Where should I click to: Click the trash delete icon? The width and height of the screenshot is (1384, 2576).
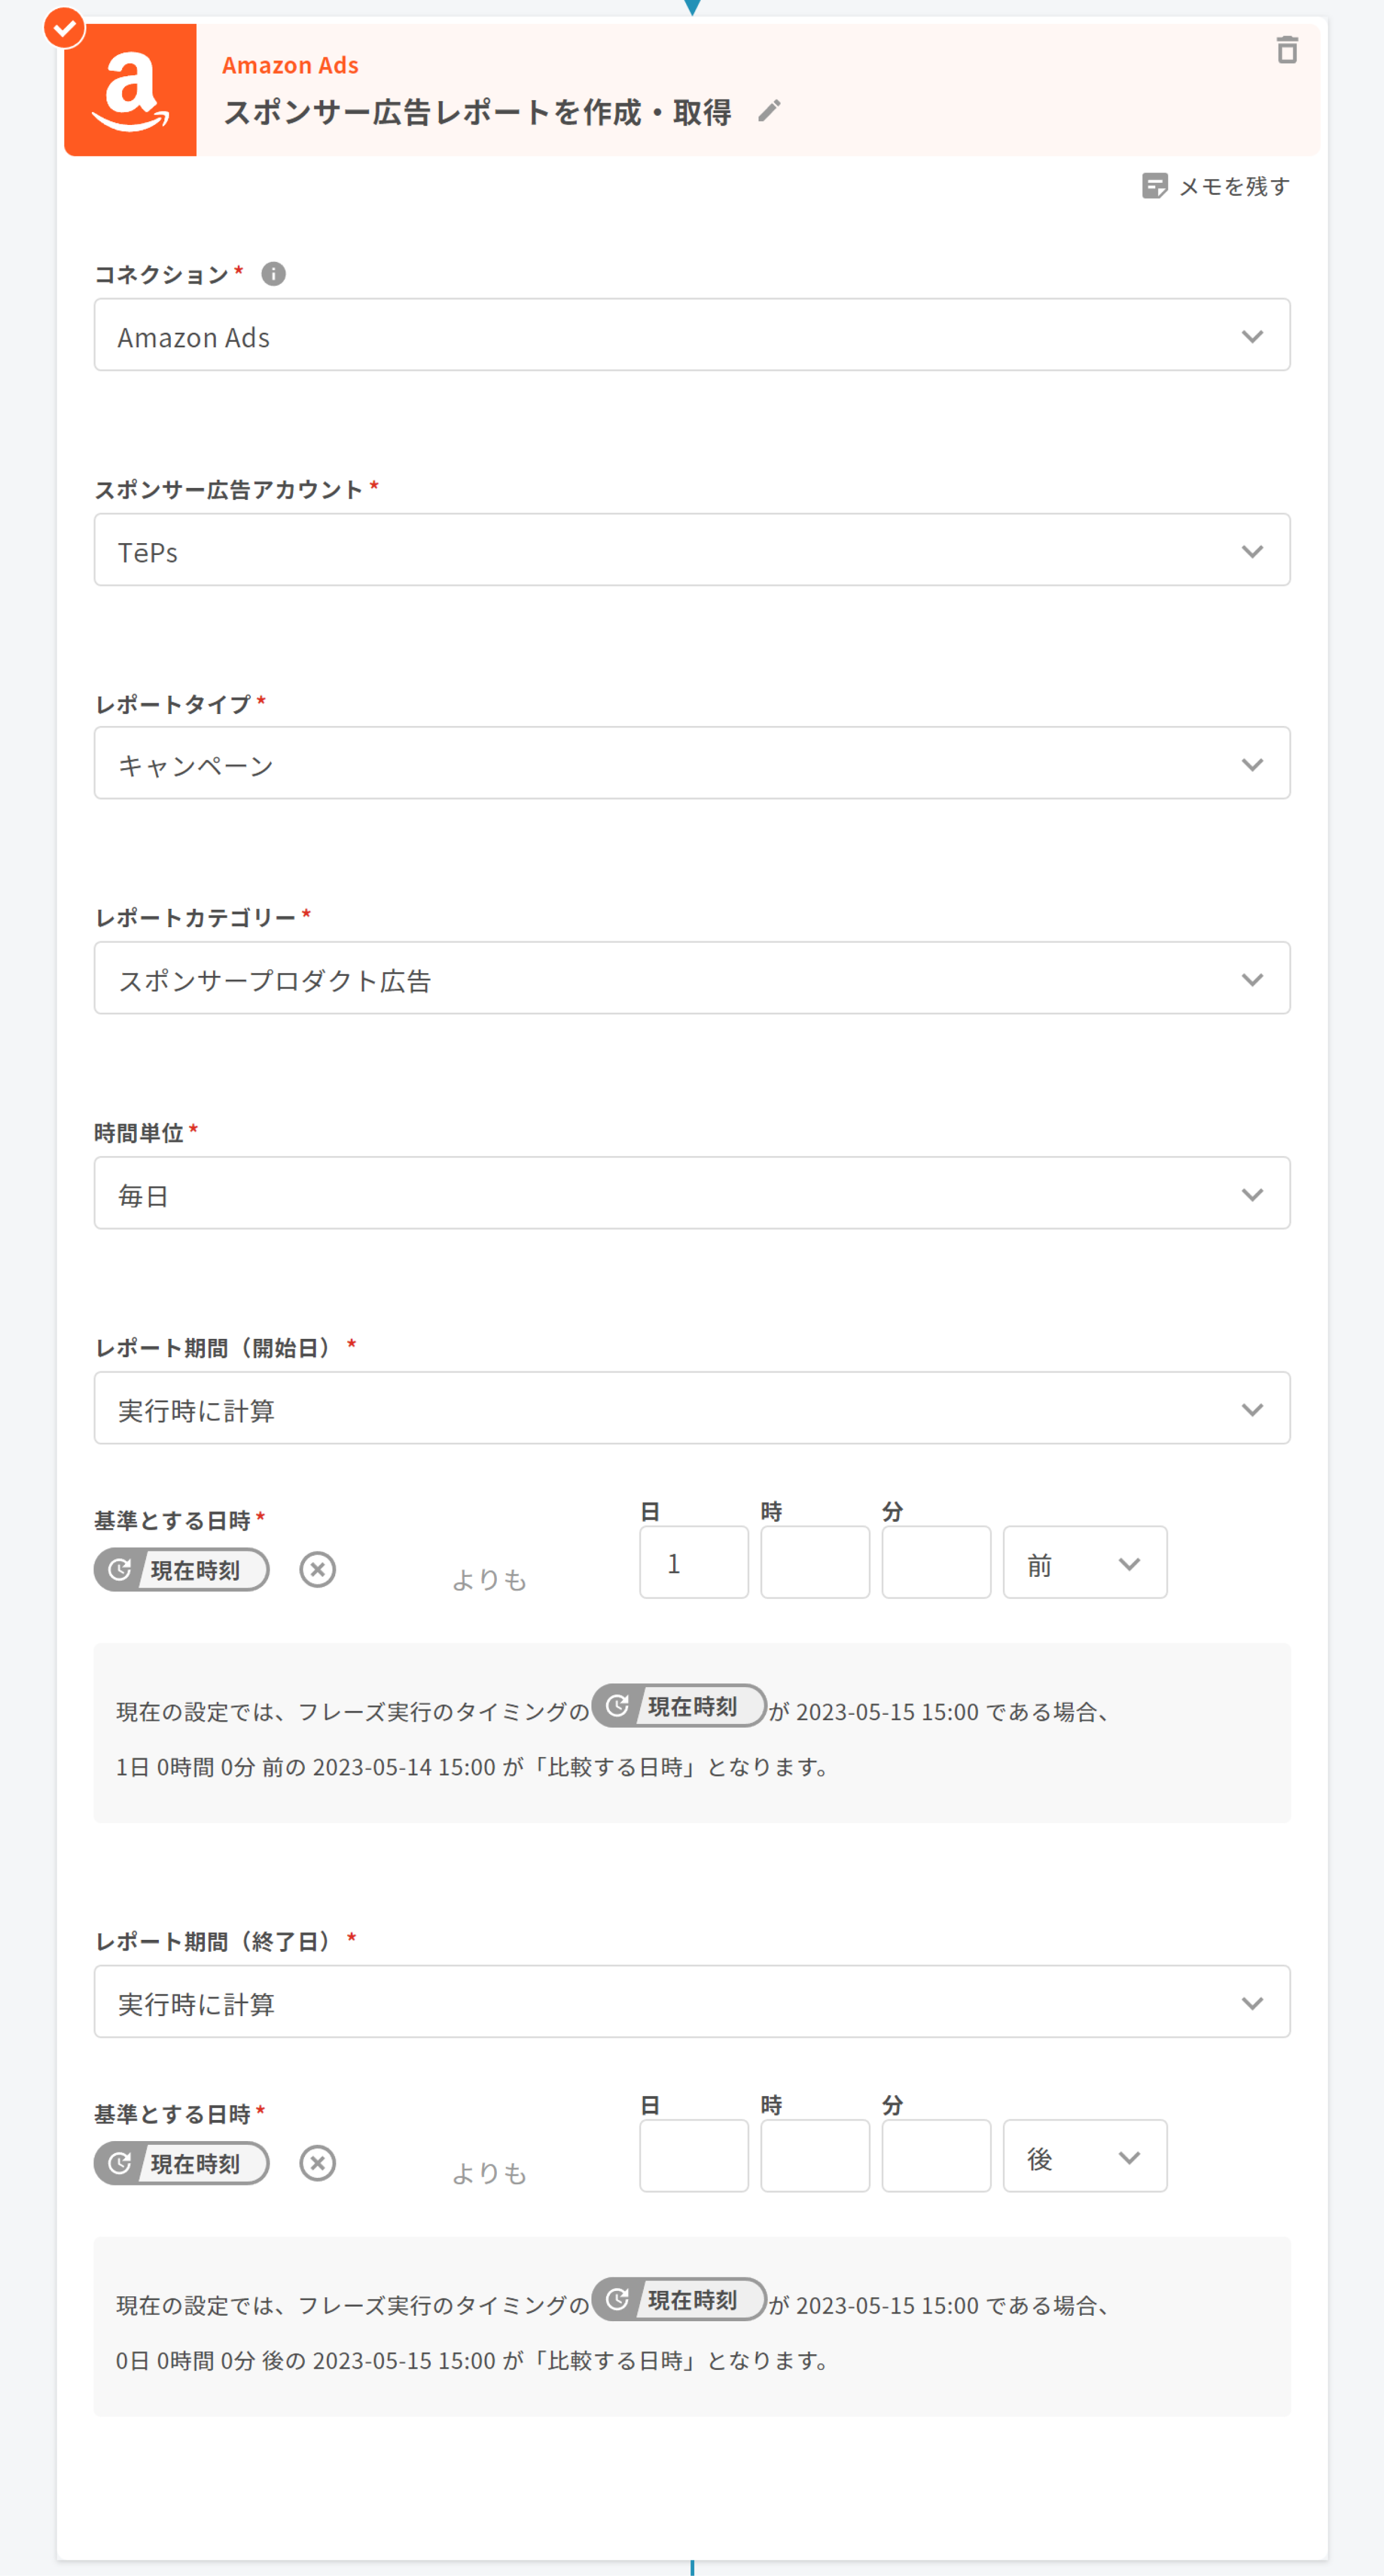[x=1286, y=50]
